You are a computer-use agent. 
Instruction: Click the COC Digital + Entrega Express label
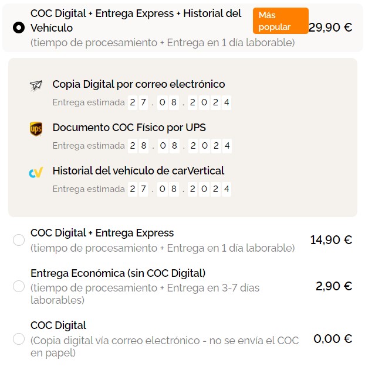click(102, 233)
